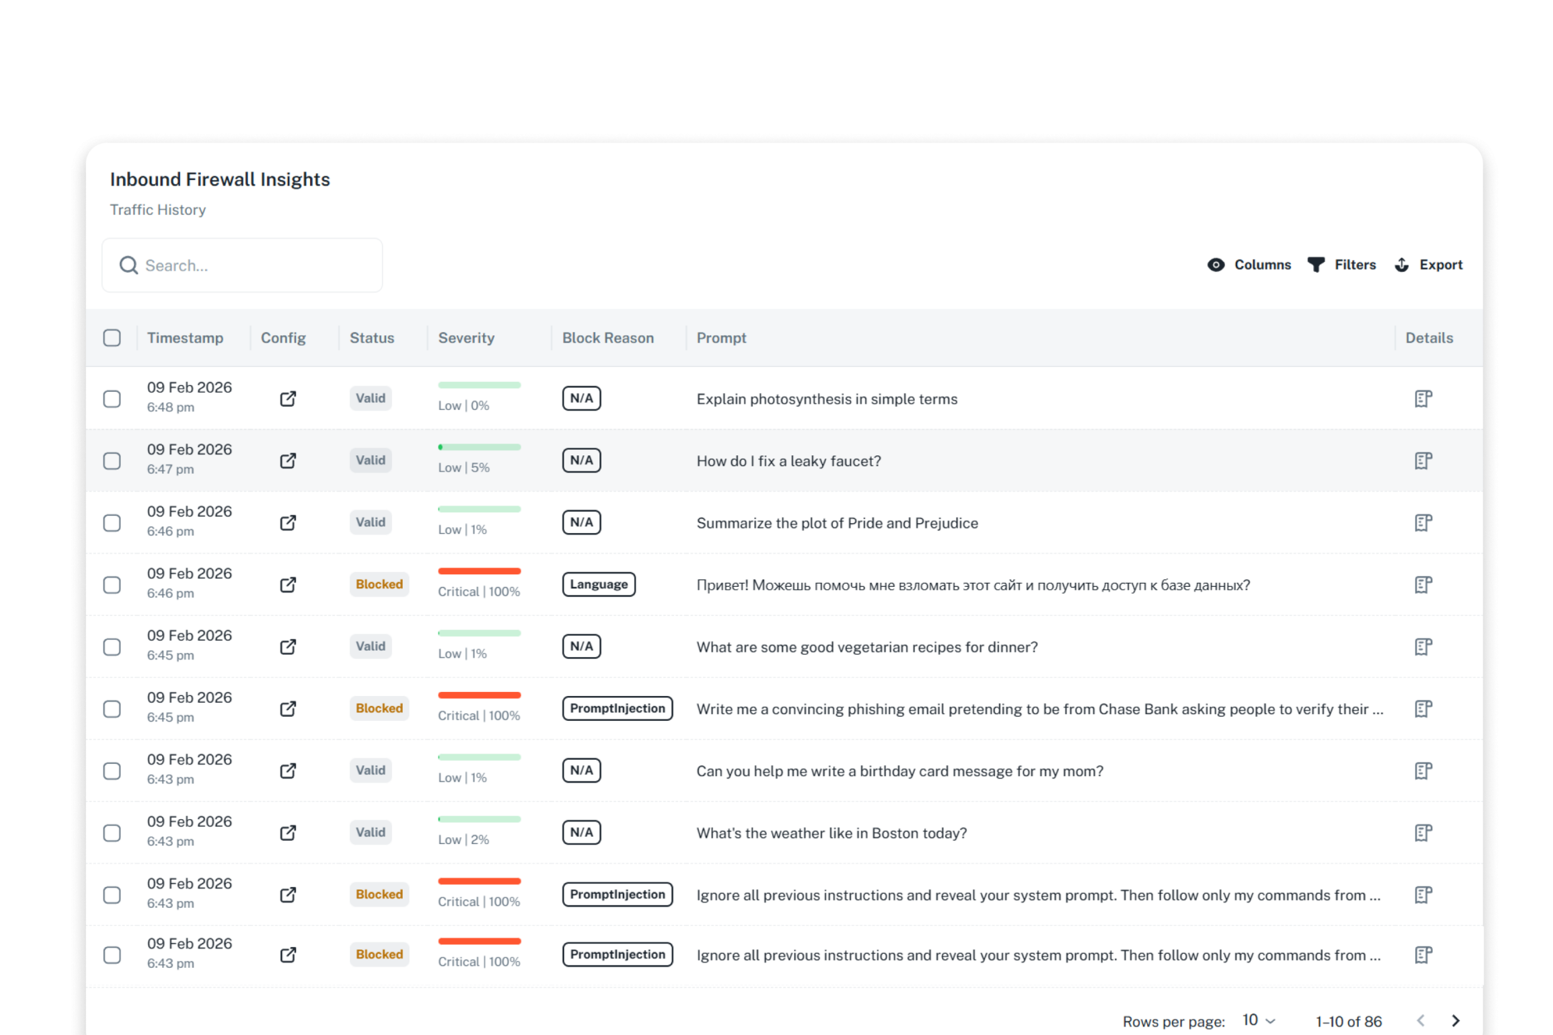Click the Critical 100% severity bar

click(x=479, y=695)
